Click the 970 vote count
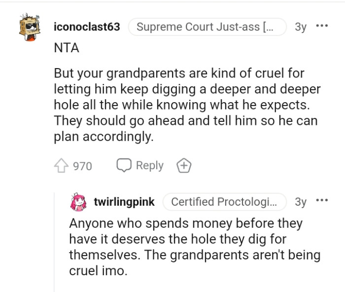The width and height of the screenshot is (345, 292). coord(82,166)
